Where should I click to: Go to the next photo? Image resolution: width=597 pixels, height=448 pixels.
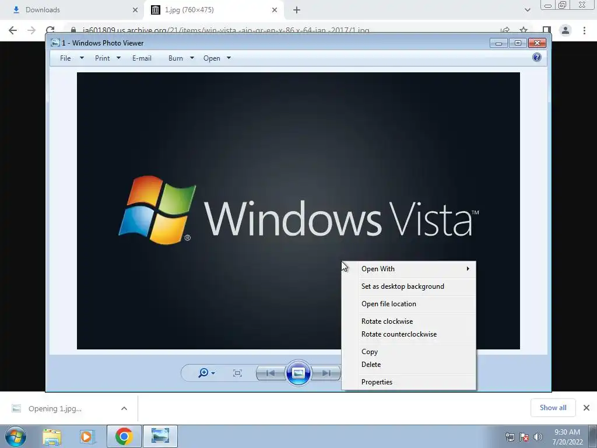(326, 373)
